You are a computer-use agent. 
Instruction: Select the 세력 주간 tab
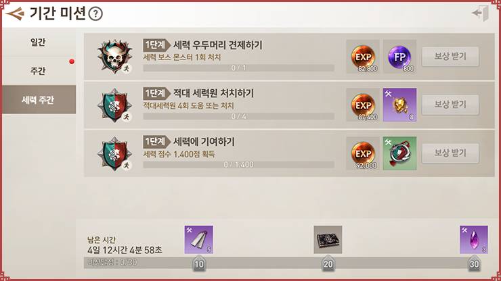click(39, 99)
